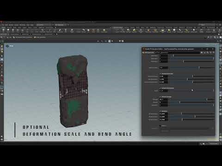Toggle the checkbox heading the 61.7 parameter group

pos(160,97)
